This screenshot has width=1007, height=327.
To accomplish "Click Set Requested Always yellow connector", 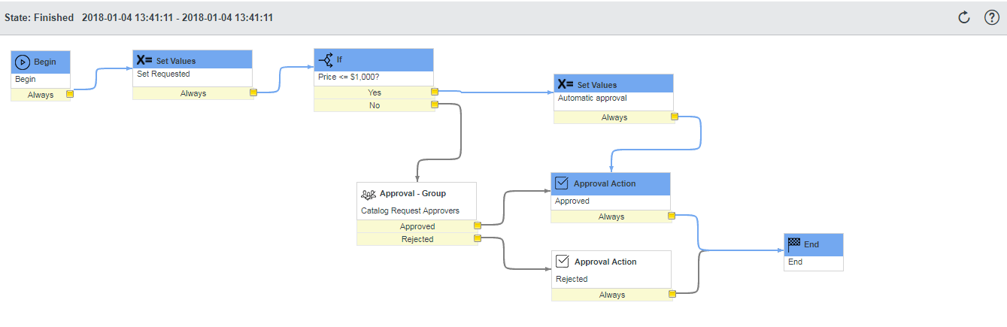I will 253,93.
